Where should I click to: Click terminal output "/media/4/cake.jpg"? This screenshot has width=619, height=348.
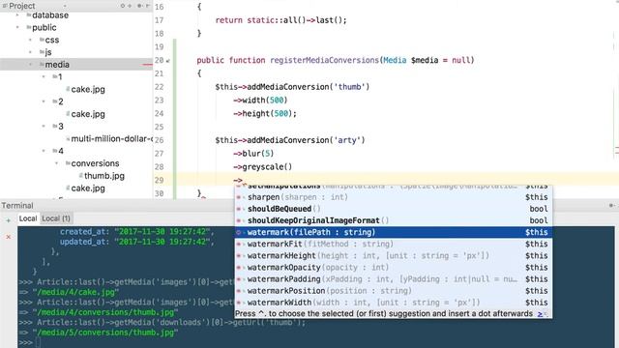click(x=75, y=292)
